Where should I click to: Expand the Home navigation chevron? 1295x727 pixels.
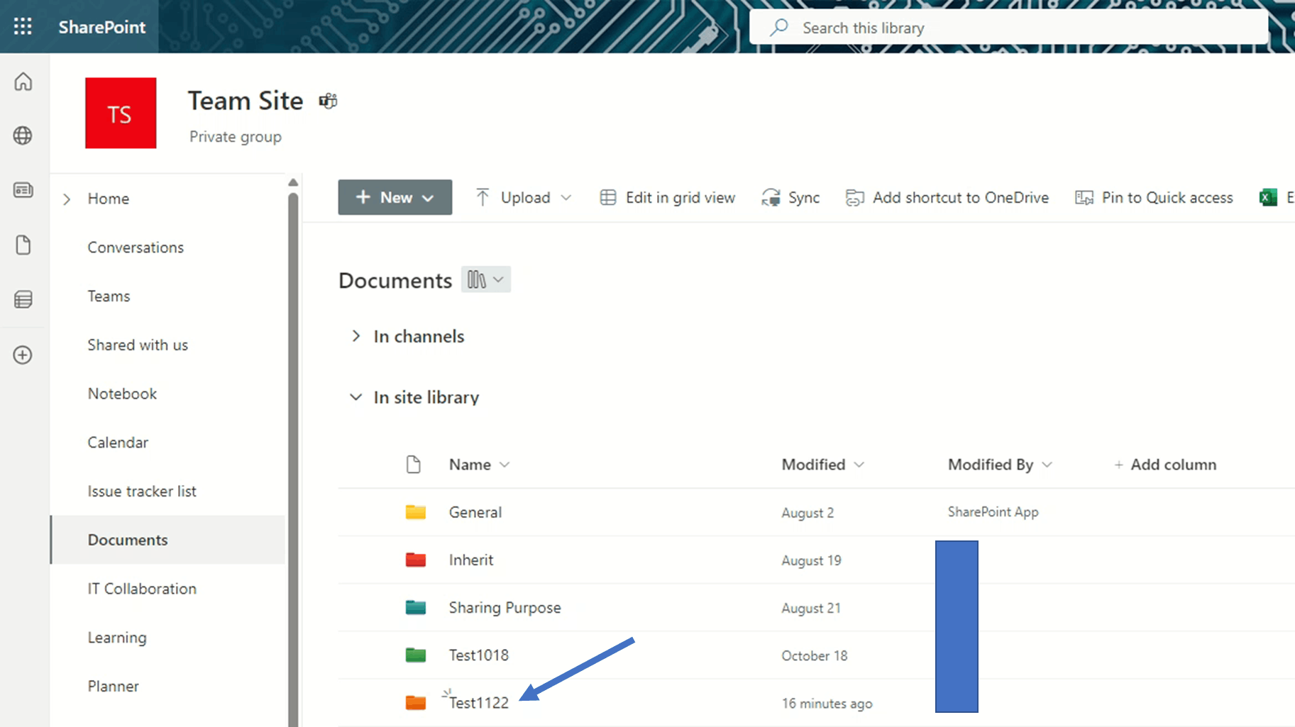coord(67,199)
